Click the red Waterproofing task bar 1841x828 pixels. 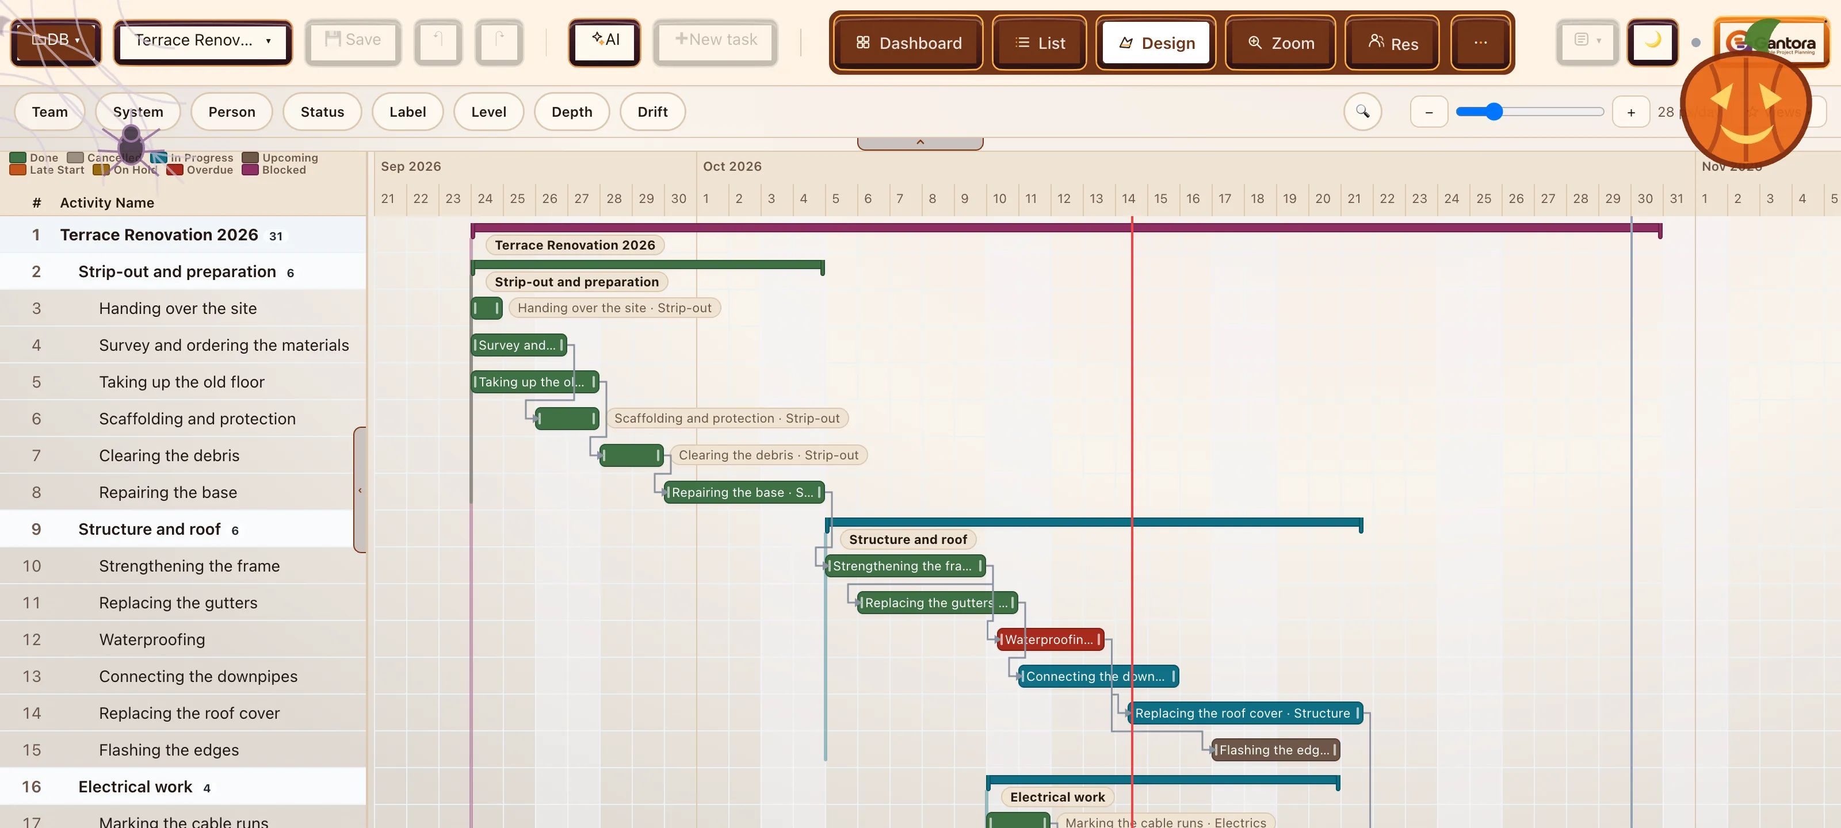pyautogui.click(x=1050, y=639)
